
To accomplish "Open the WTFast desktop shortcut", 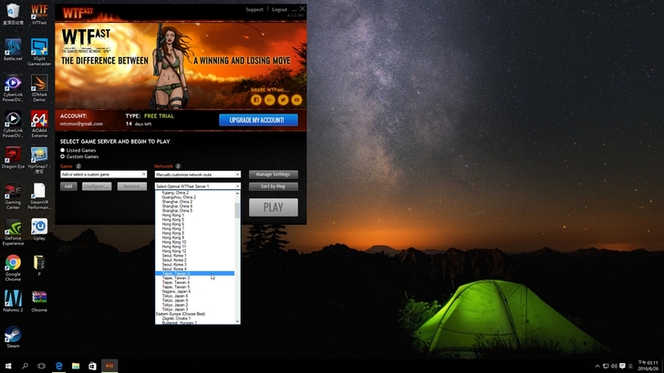I will point(39,14).
